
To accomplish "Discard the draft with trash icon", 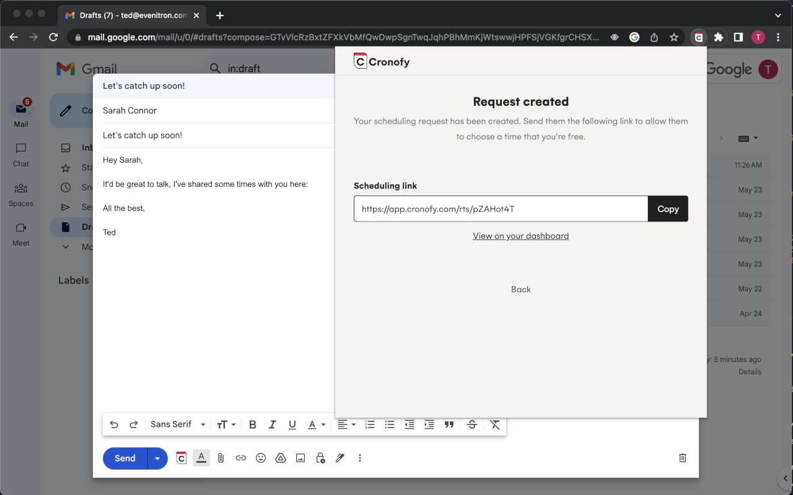I will click(x=683, y=458).
